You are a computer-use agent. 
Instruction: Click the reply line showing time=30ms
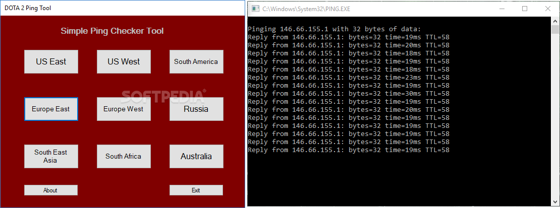[x=348, y=94]
